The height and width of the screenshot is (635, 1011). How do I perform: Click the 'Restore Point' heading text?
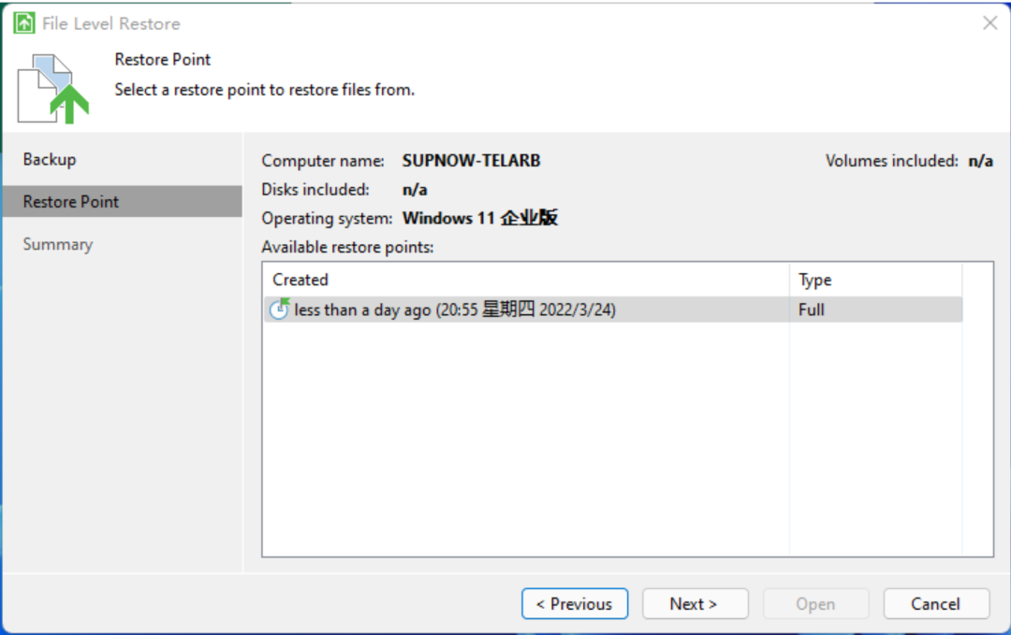tap(163, 59)
